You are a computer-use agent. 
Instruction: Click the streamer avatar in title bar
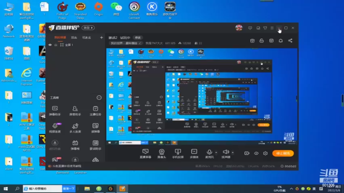click(239, 28)
